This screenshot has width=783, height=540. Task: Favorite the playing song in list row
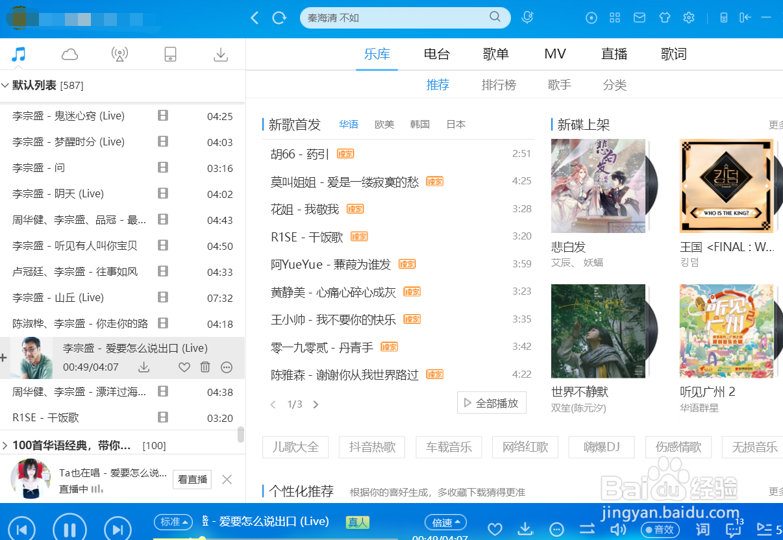tap(184, 367)
